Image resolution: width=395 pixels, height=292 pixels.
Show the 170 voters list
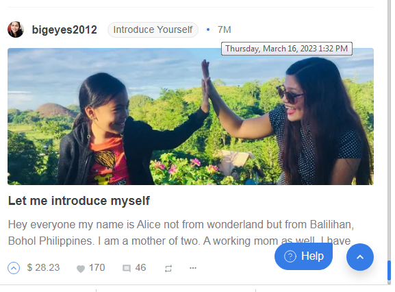(x=97, y=268)
